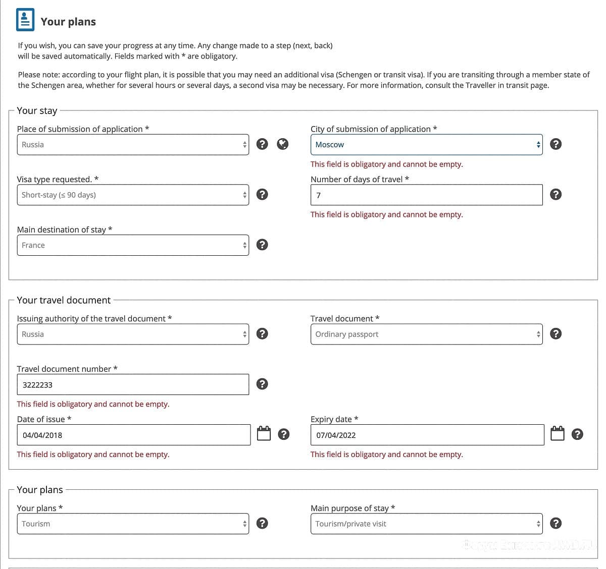
Task: Open calendar picker for Expiry date
Action: tap(558, 434)
